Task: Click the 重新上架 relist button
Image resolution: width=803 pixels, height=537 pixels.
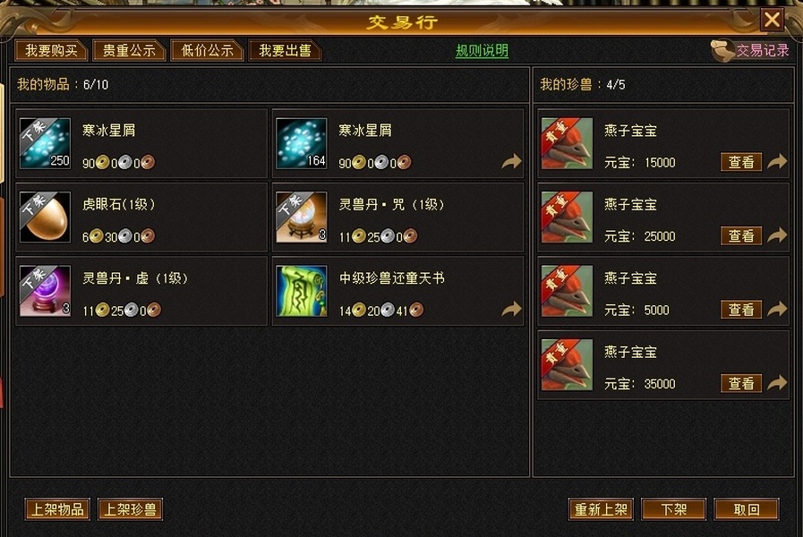Action: (x=601, y=509)
